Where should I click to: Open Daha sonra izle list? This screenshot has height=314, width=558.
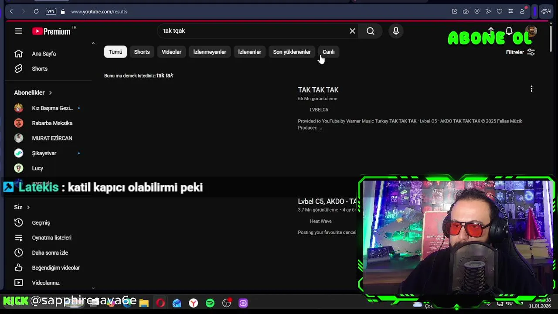[49, 253]
